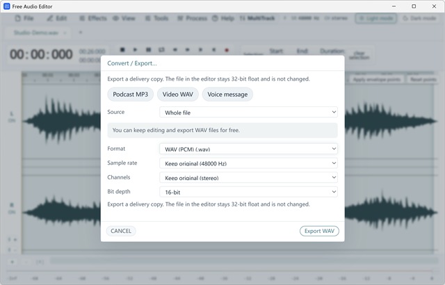Open the Format dropdown showing WAV (PCM)
Viewport: 445px width, 285px height.
tap(248, 149)
